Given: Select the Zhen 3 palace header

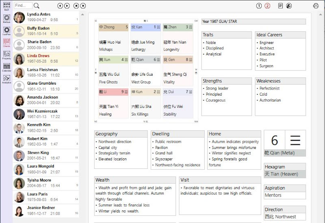Looking at the screenshot, I should tap(178, 27).
